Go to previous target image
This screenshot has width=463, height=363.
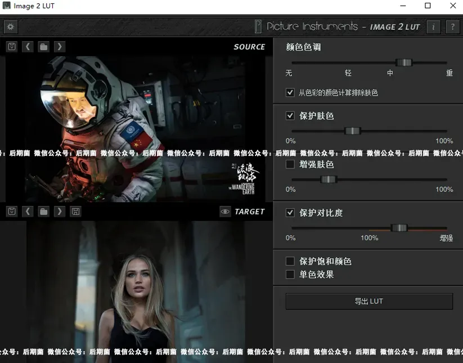point(28,212)
